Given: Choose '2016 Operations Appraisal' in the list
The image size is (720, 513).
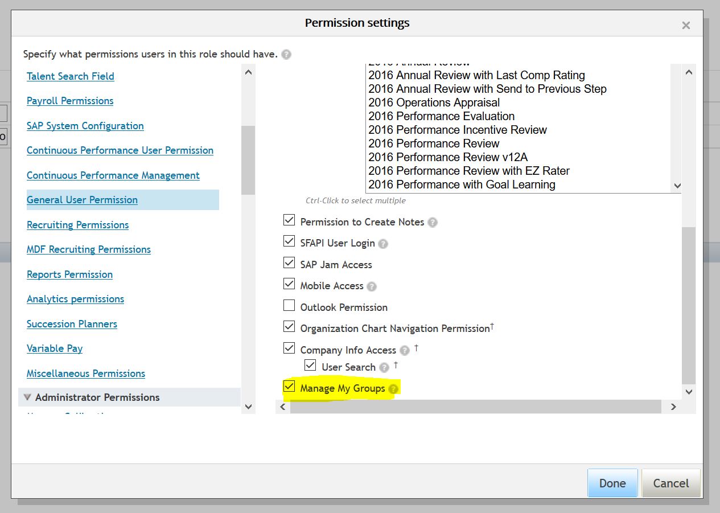Looking at the screenshot, I should pyautogui.click(x=434, y=102).
